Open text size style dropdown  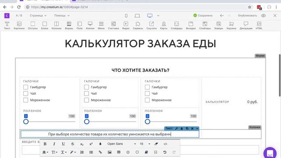[54, 152]
